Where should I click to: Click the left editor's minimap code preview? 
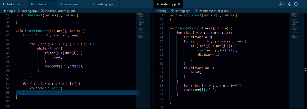tap(142, 25)
